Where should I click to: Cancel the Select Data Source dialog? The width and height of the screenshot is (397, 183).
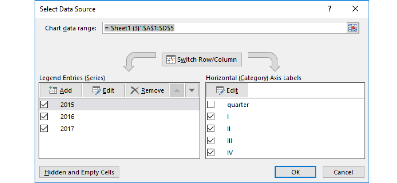click(343, 172)
